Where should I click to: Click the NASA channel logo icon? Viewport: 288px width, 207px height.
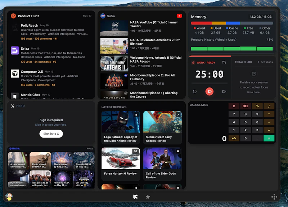pos(103,16)
